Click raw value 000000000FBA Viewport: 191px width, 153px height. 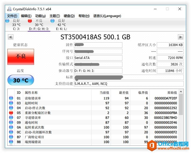[x=166, y=113]
